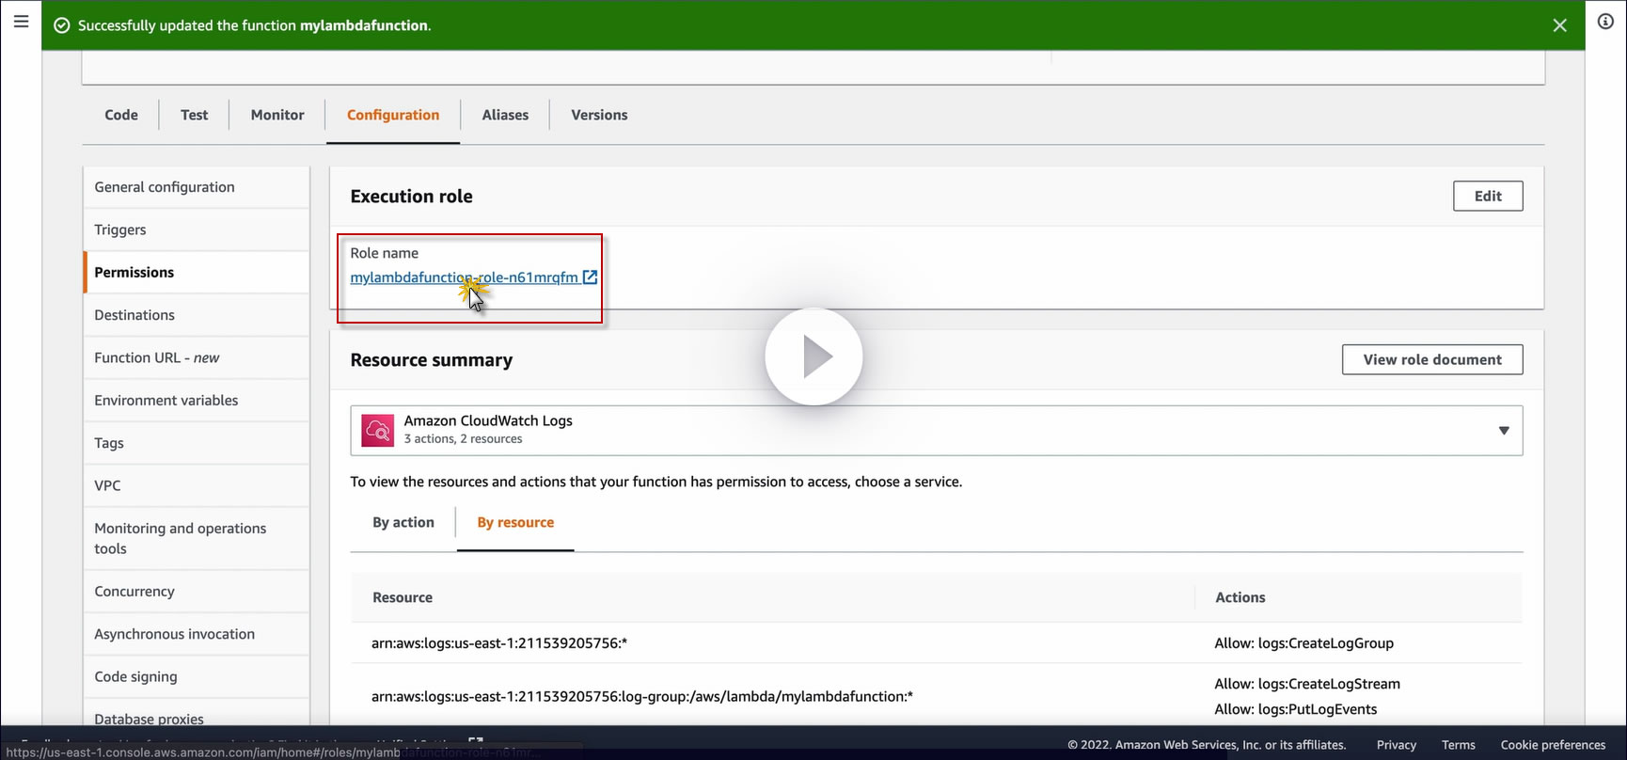
Task: Open Environment variables settings
Action: pos(197,401)
